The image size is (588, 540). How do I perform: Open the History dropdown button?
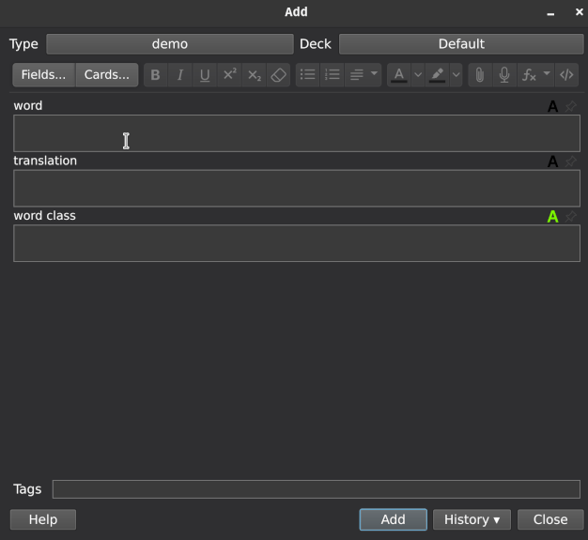(x=472, y=519)
